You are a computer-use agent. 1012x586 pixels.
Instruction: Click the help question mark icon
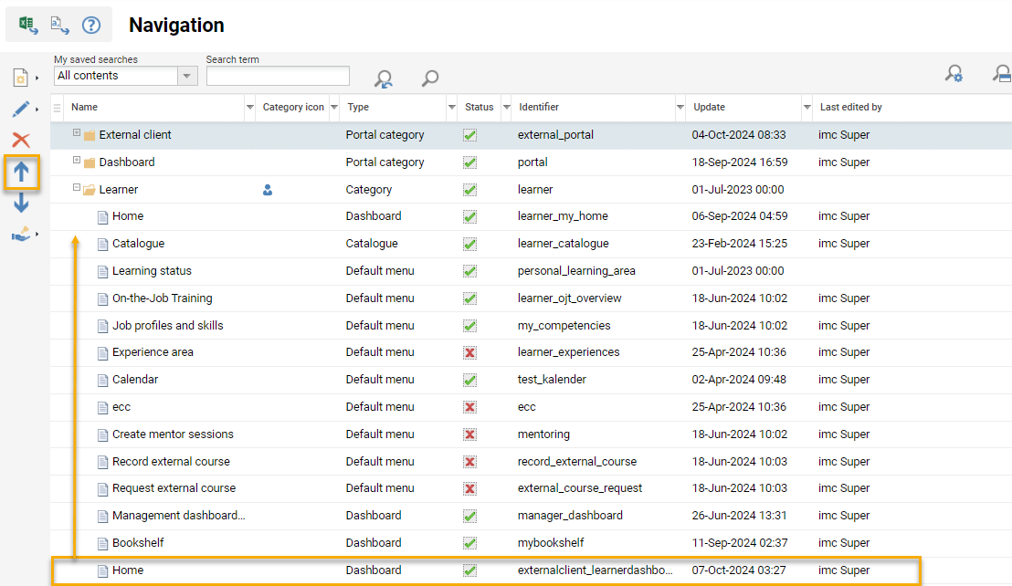91,25
